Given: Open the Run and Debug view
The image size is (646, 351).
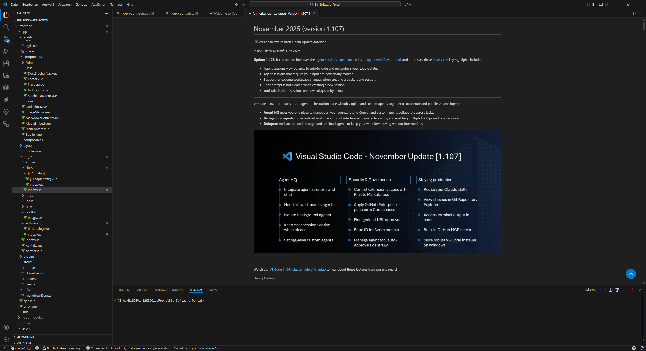Looking at the screenshot, I should 6,51.
